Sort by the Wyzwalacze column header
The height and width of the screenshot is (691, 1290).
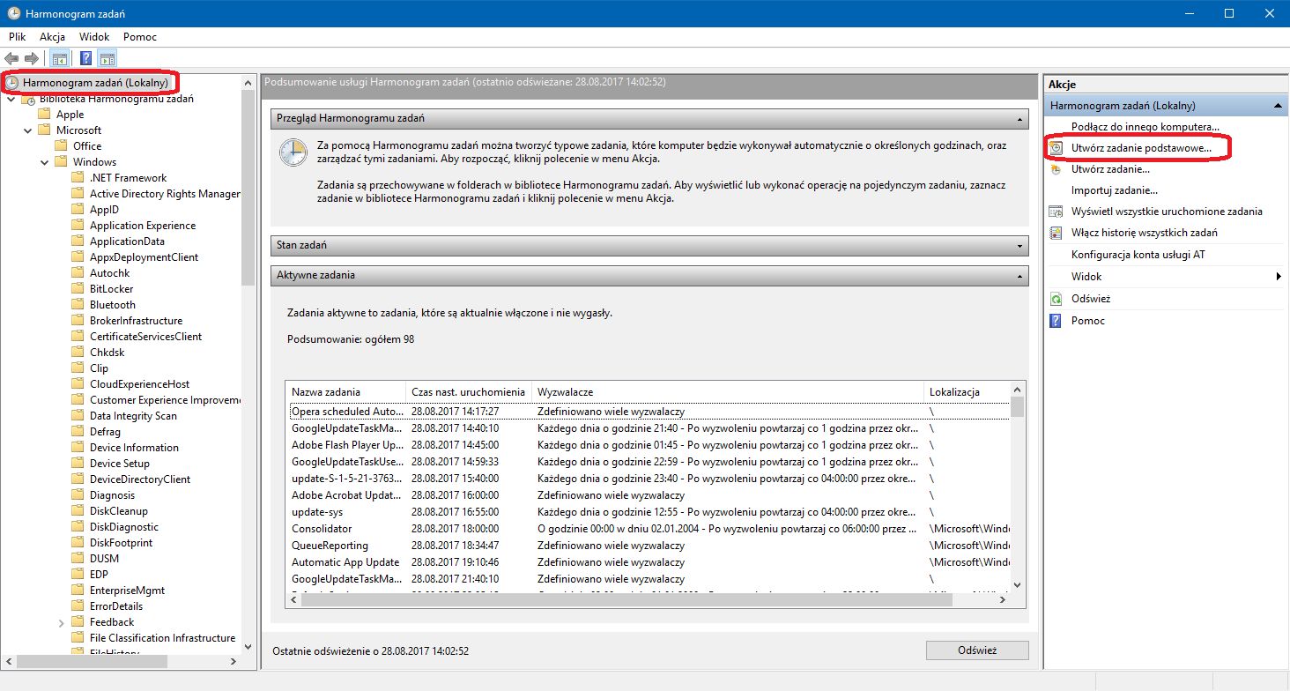tap(729, 391)
